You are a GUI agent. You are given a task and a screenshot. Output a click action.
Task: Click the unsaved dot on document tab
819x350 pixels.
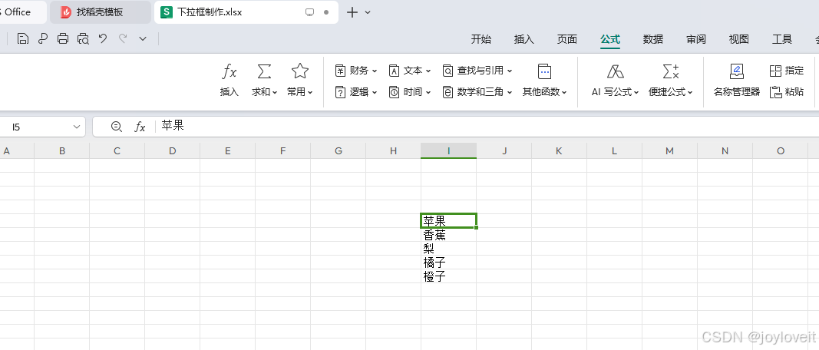tap(326, 12)
